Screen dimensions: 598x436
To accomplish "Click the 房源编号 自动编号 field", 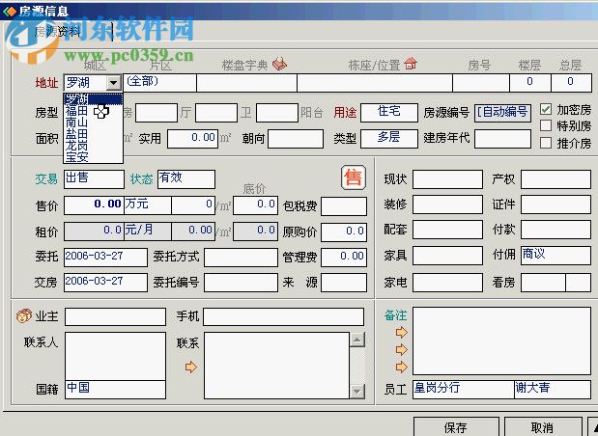I will 502,113.
